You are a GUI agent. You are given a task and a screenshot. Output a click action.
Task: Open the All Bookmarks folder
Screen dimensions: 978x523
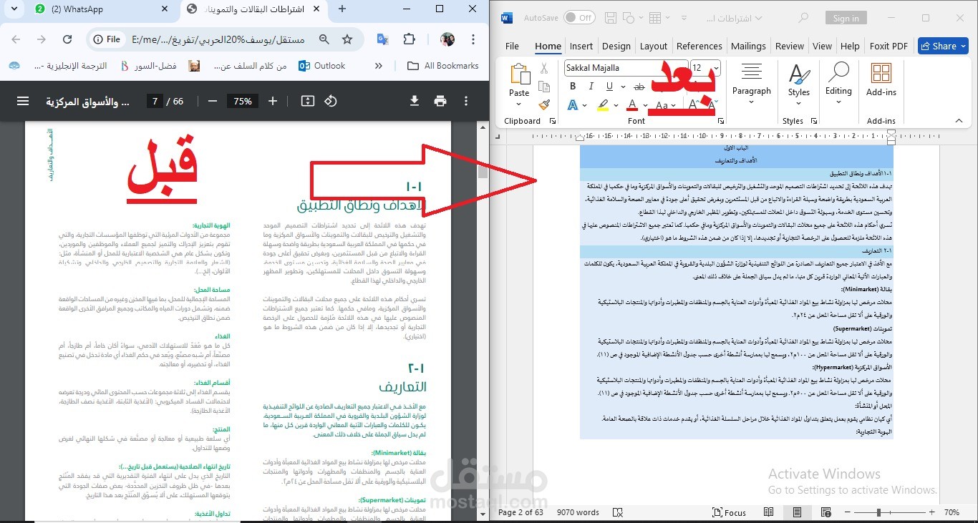point(442,66)
